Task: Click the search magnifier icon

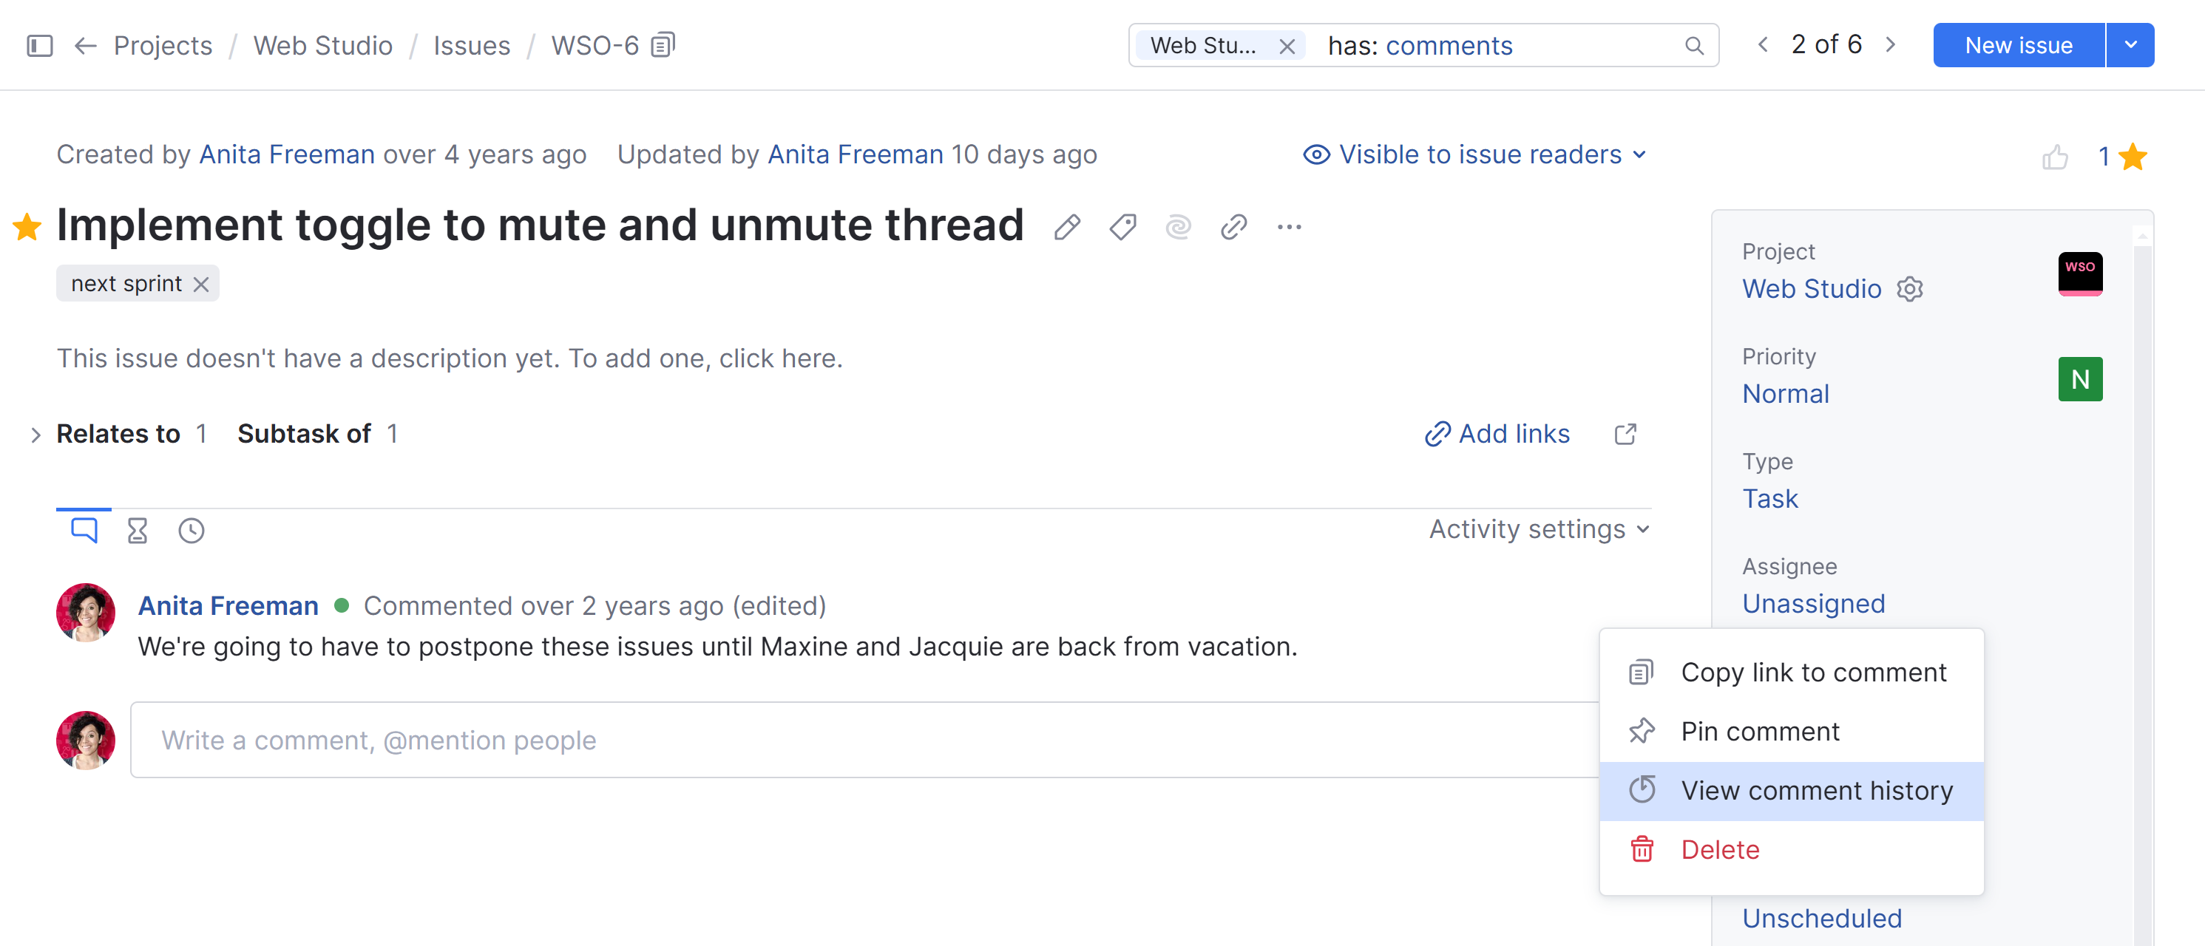Action: [x=1694, y=45]
